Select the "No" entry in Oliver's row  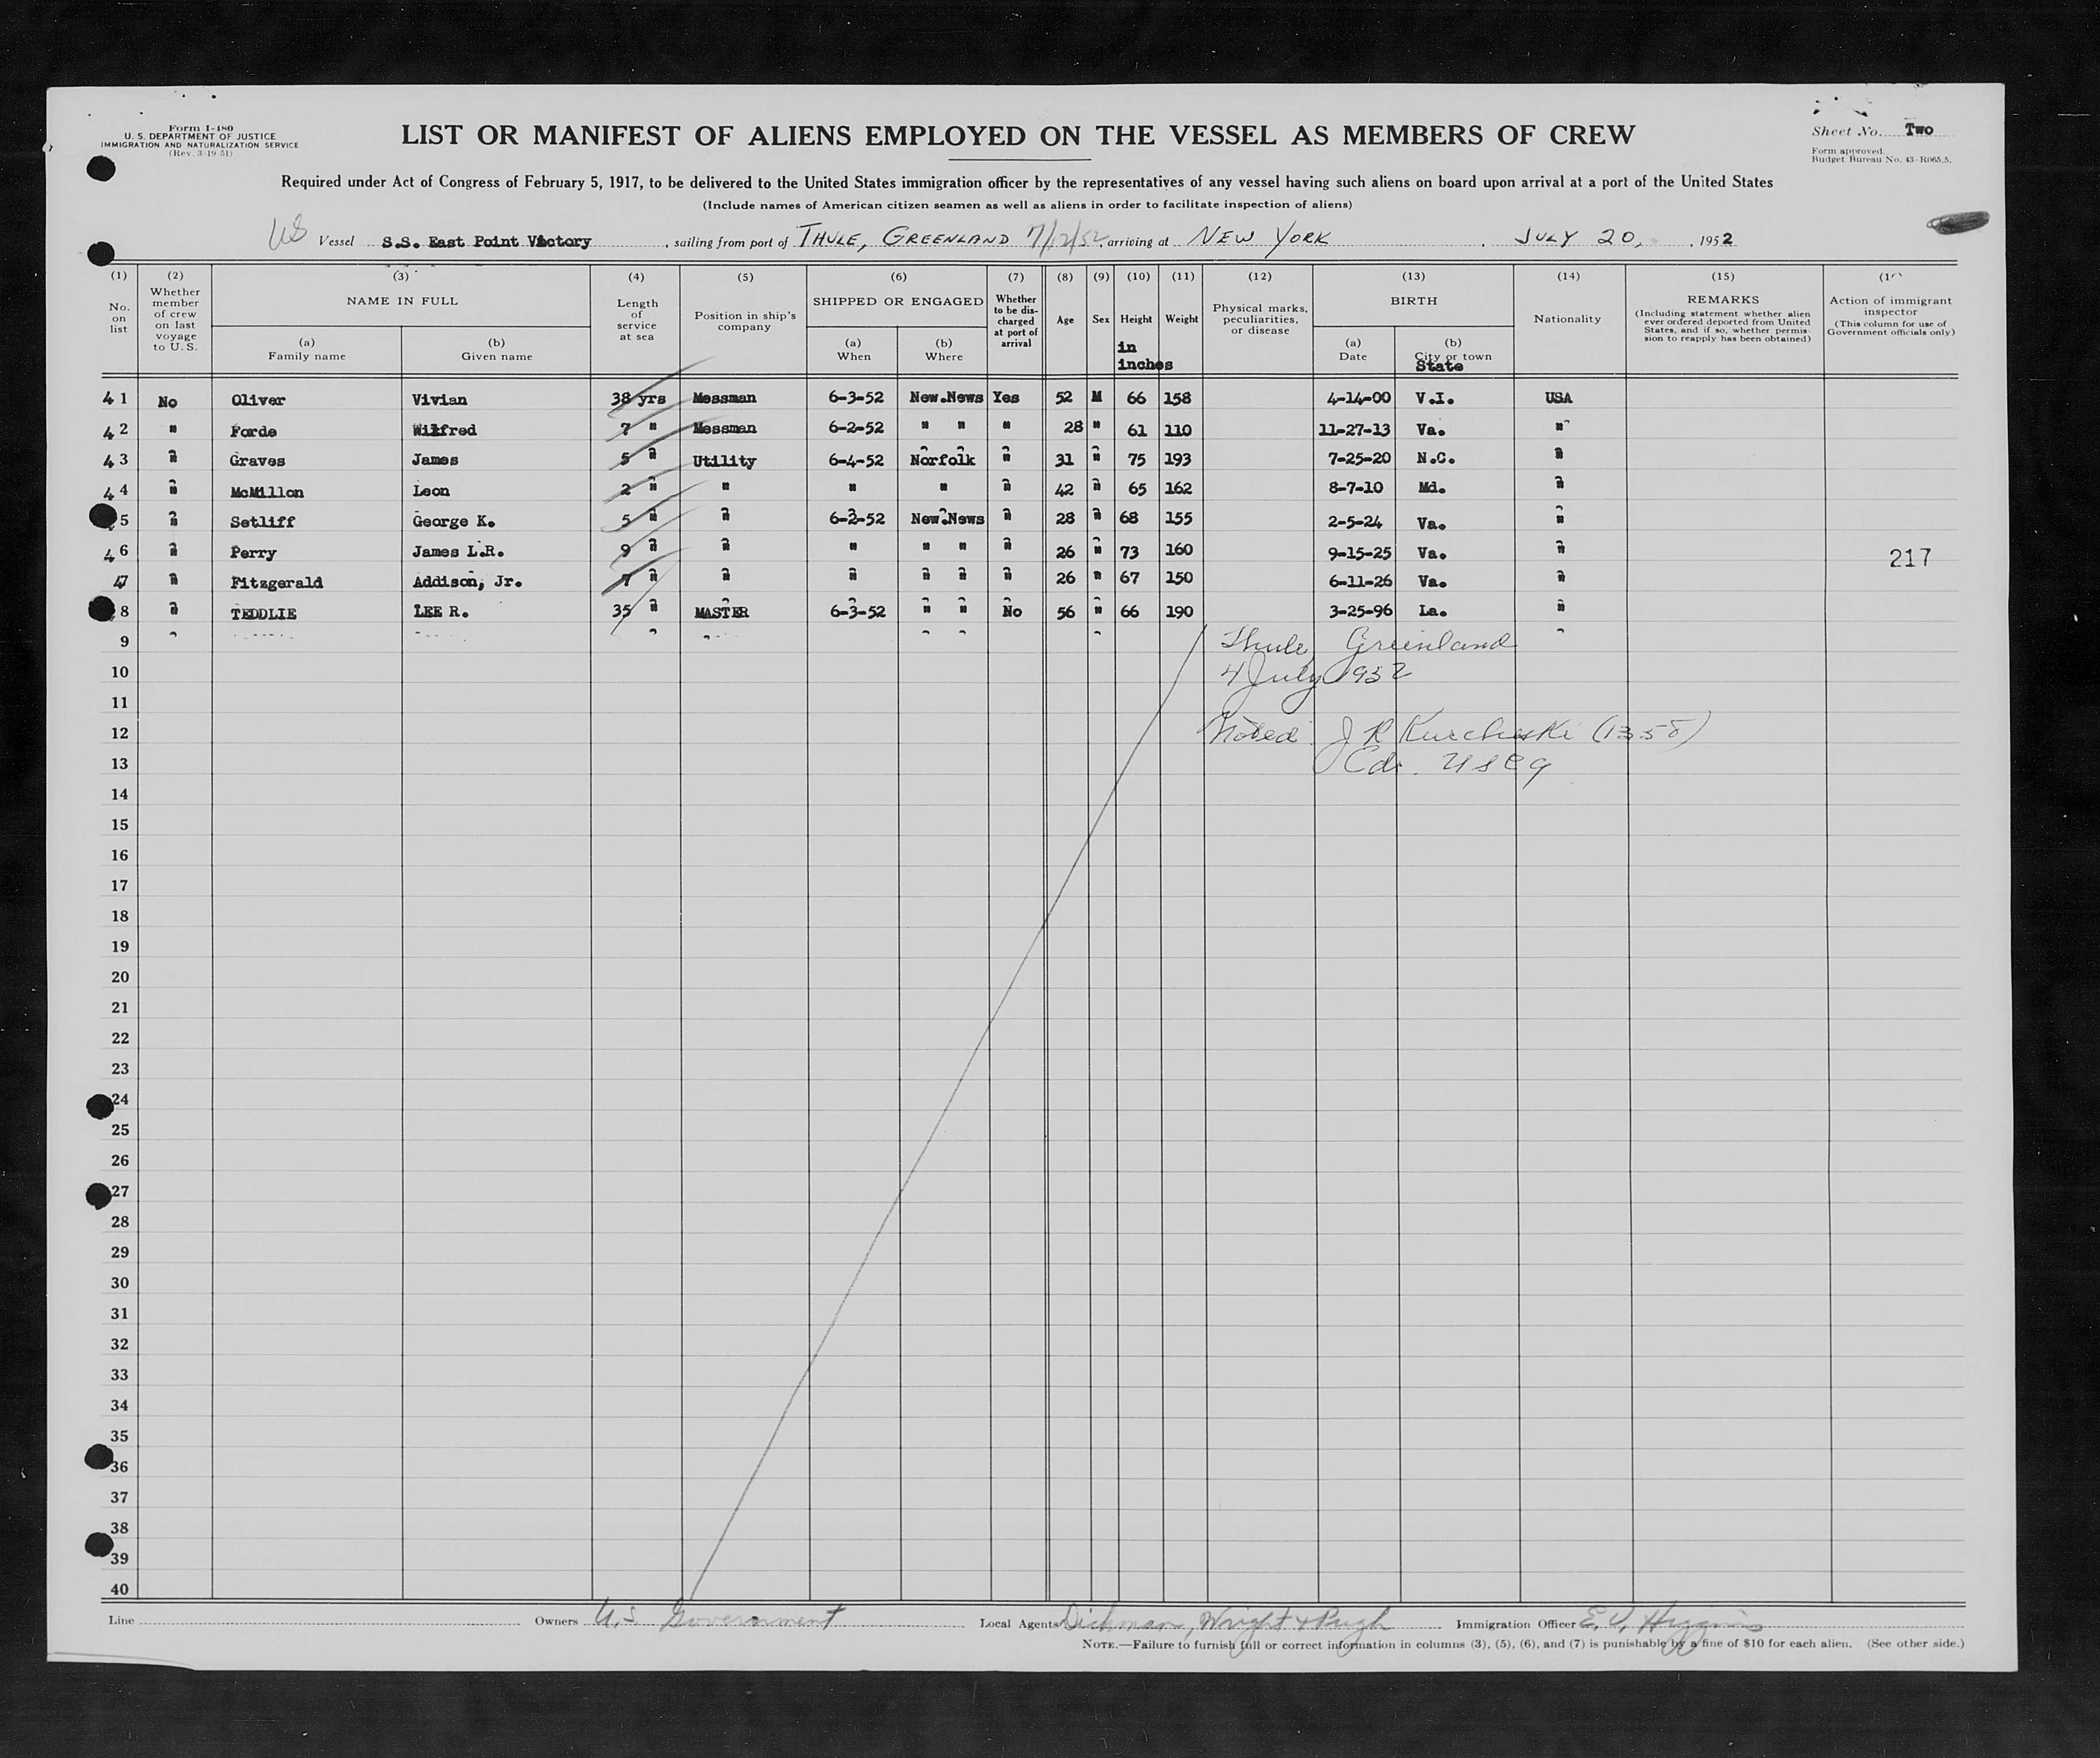pos(167,402)
